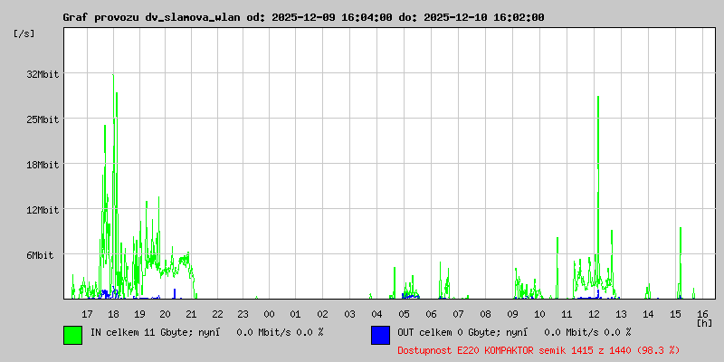
Task: Click hour label 22 on x-axis
Action: point(217,314)
